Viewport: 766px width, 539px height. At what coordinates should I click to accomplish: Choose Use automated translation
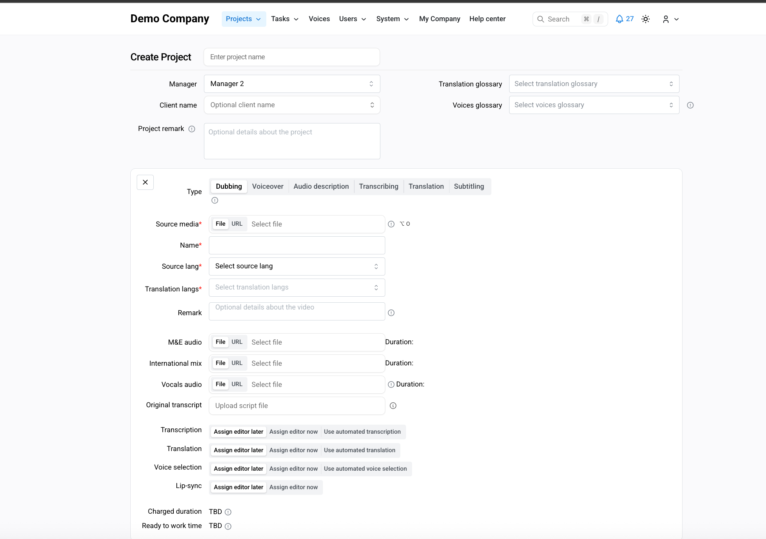[360, 450]
